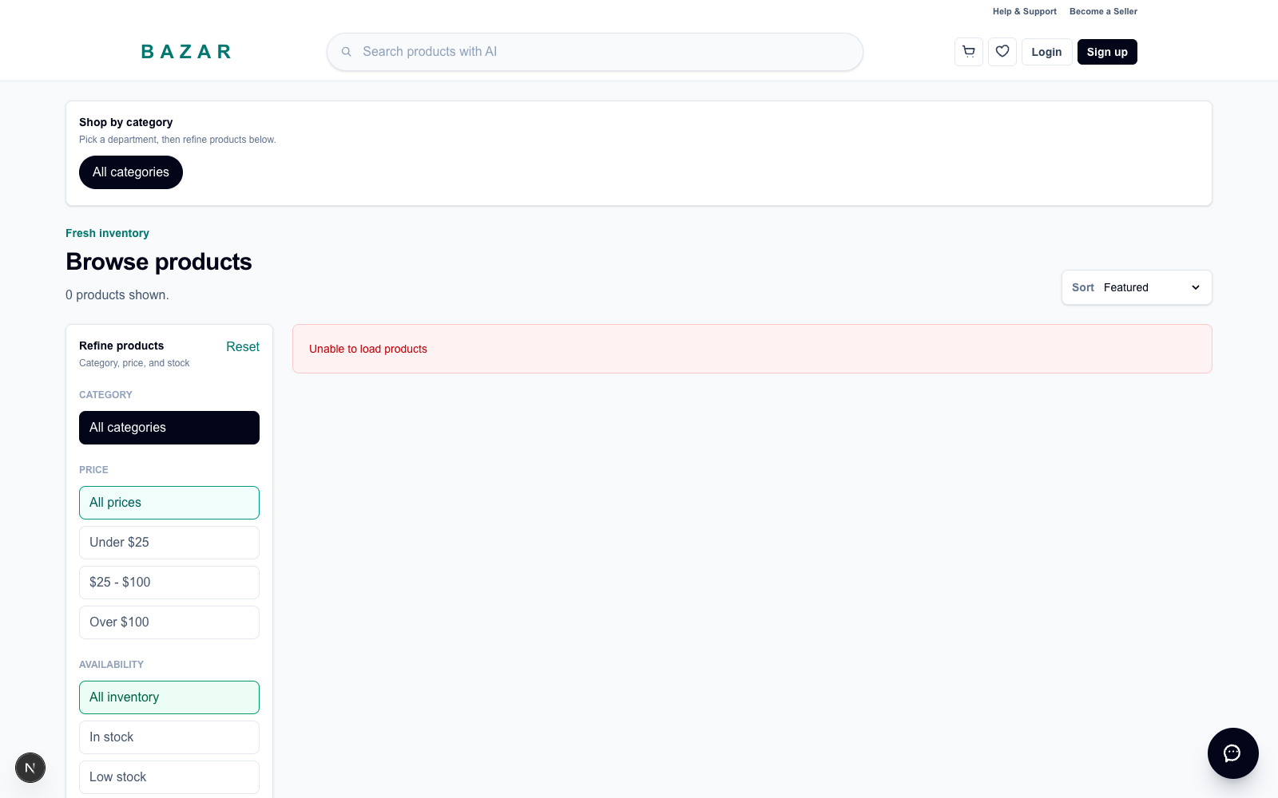The image size is (1278, 798).
Task: Open the chat support bubble
Action: [1232, 753]
